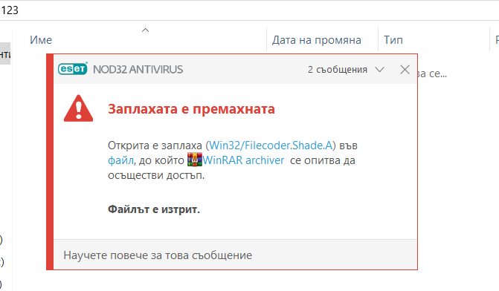Close the ESET NOD32 notification
499x291 pixels.
405,70
